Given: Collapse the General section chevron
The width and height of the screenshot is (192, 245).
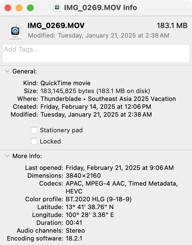Looking at the screenshot, I should pyautogui.click(x=7, y=71).
